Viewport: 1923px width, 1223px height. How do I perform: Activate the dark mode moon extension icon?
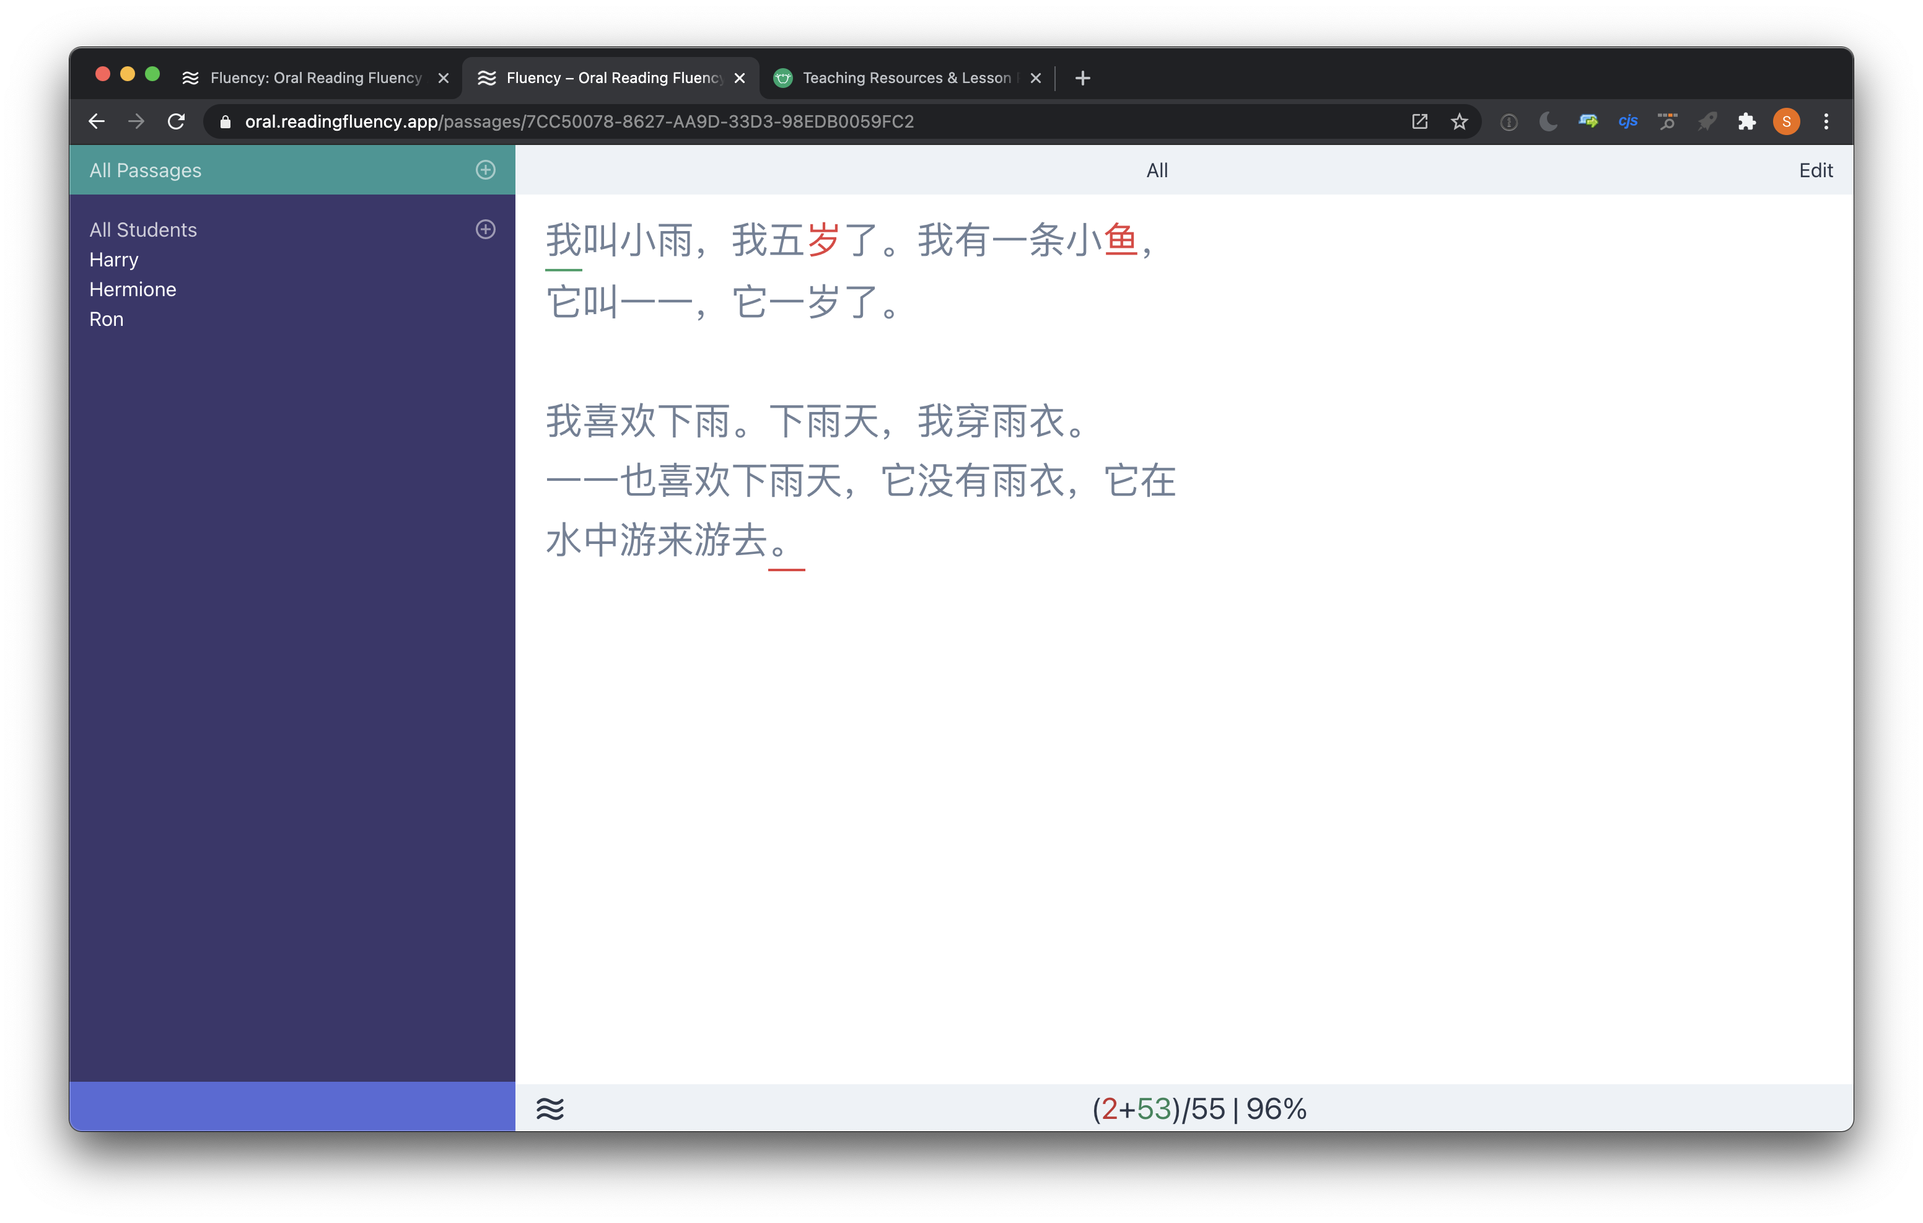(1548, 121)
